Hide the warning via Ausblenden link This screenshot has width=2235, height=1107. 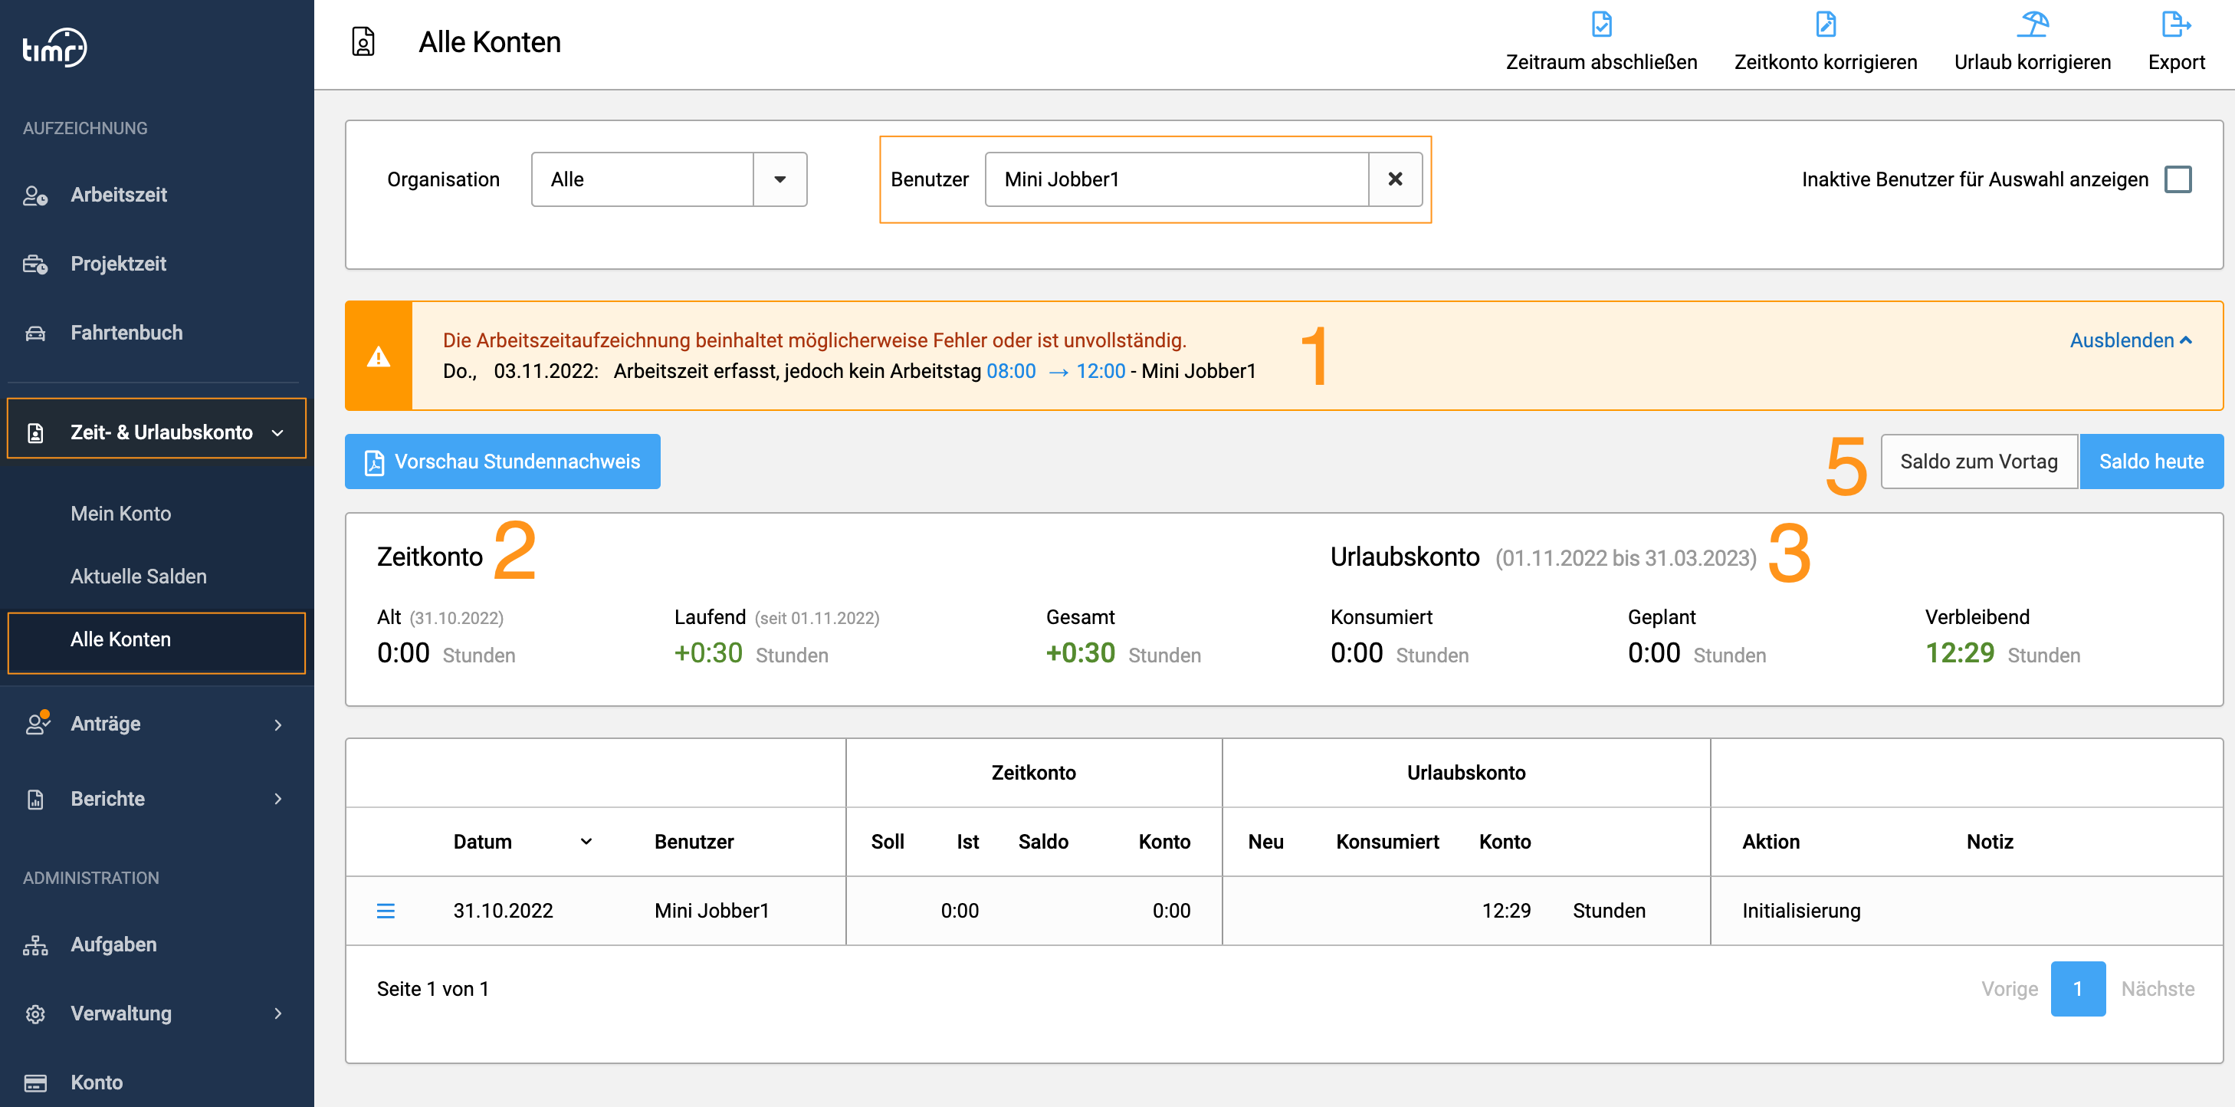(x=2130, y=340)
